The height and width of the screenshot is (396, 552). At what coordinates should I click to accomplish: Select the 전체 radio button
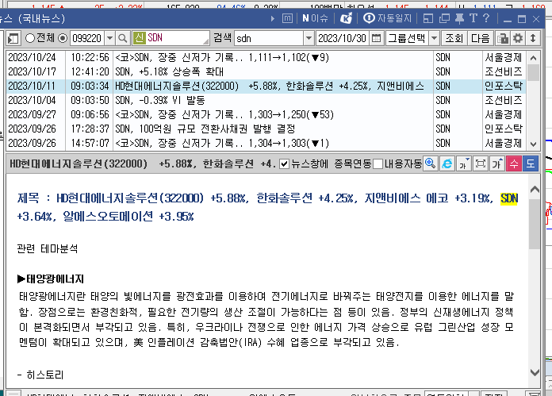(x=29, y=38)
